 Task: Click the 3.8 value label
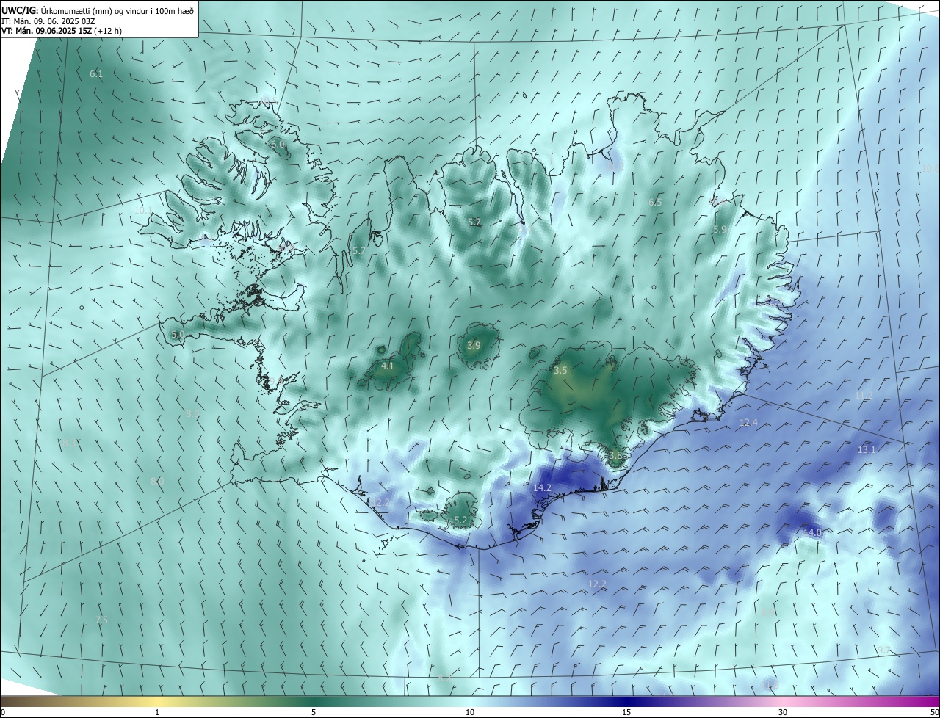click(615, 456)
